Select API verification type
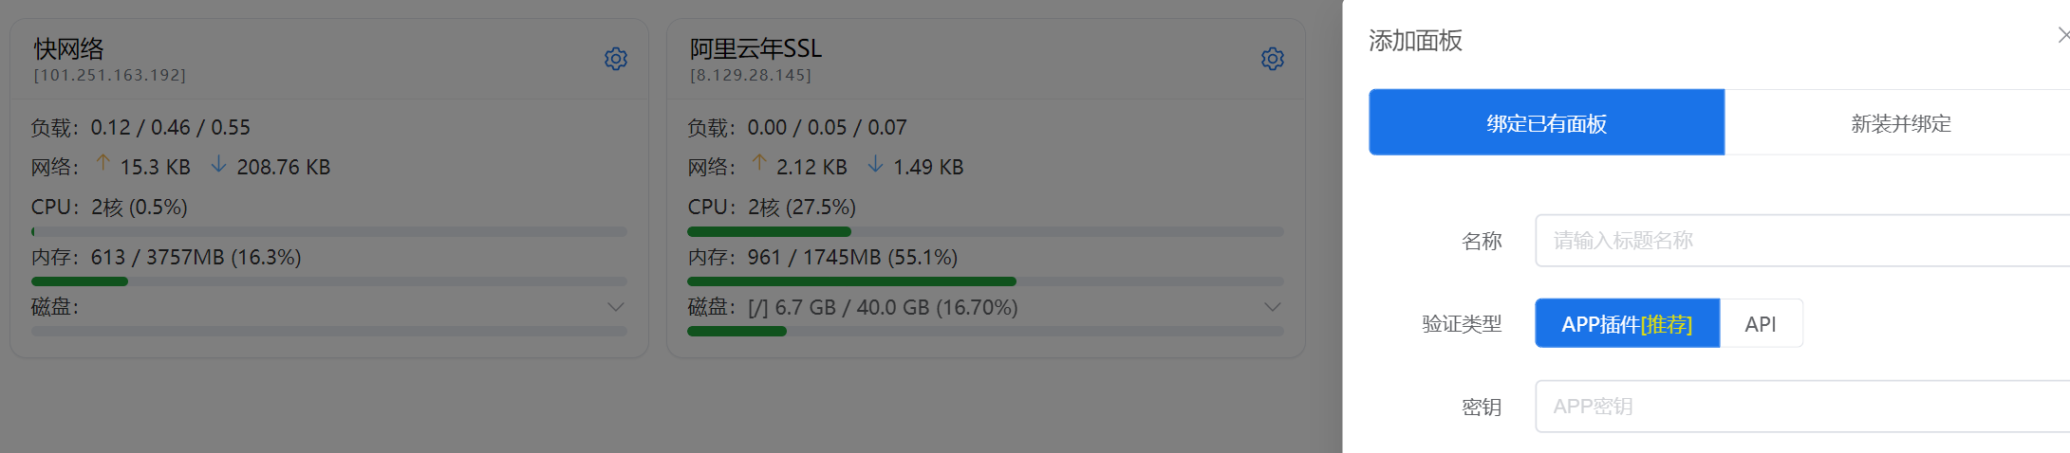Viewport: 2070px width, 453px height. [x=1761, y=324]
